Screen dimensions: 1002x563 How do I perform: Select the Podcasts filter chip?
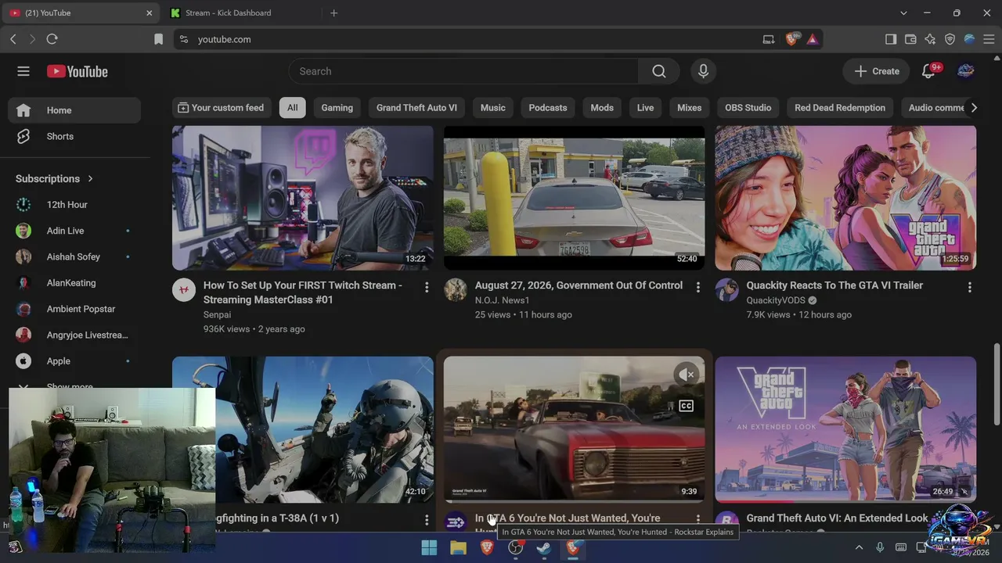tap(548, 108)
